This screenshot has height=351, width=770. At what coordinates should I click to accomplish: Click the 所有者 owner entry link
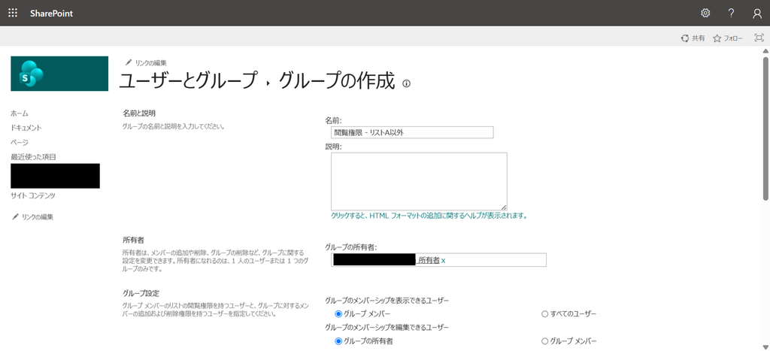(x=429, y=261)
